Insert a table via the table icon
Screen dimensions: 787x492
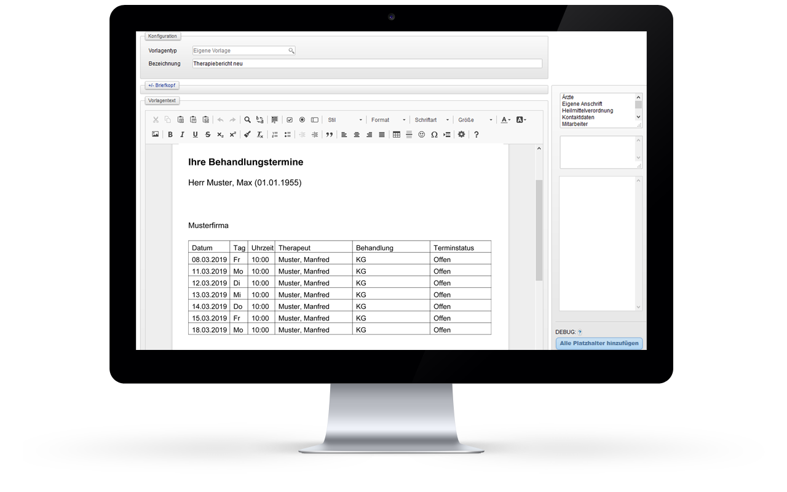coord(397,135)
